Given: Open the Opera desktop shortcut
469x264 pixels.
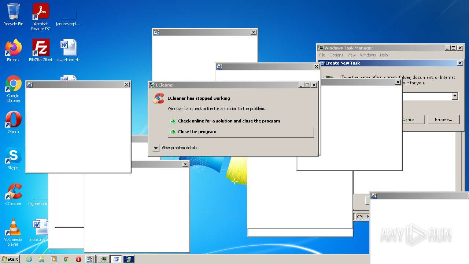Looking at the screenshot, I should coord(13,122).
